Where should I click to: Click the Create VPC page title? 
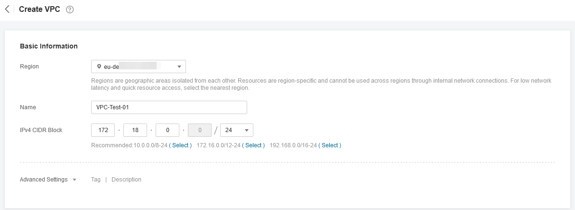coord(39,10)
